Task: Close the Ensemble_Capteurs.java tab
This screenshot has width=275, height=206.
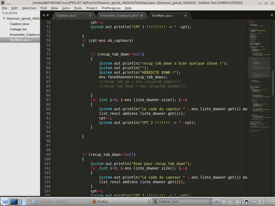Action: pos(142,16)
